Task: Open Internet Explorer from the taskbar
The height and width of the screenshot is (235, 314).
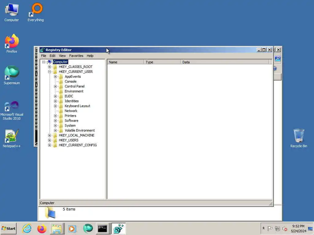Action: tap(27, 228)
